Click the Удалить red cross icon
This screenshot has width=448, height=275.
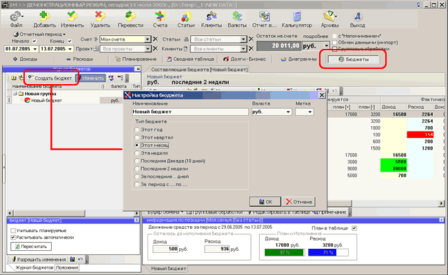pos(100,17)
